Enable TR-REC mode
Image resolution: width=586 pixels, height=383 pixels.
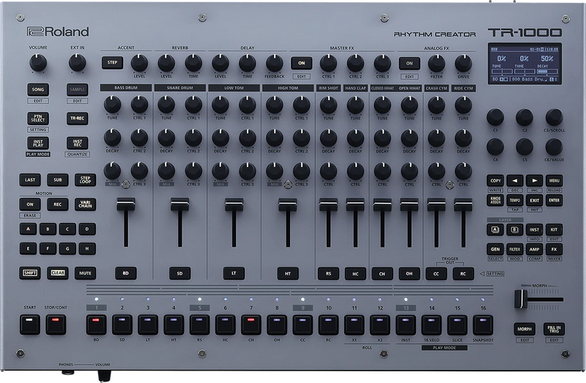point(78,119)
